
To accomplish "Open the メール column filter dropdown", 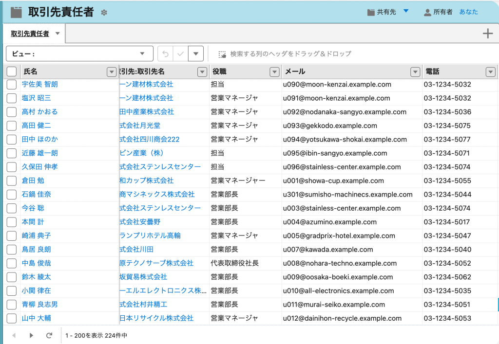I will click(x=415, y=72).
